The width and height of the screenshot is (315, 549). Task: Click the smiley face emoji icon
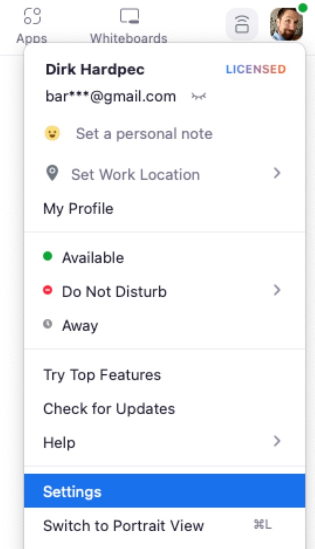tap(52, 133)
